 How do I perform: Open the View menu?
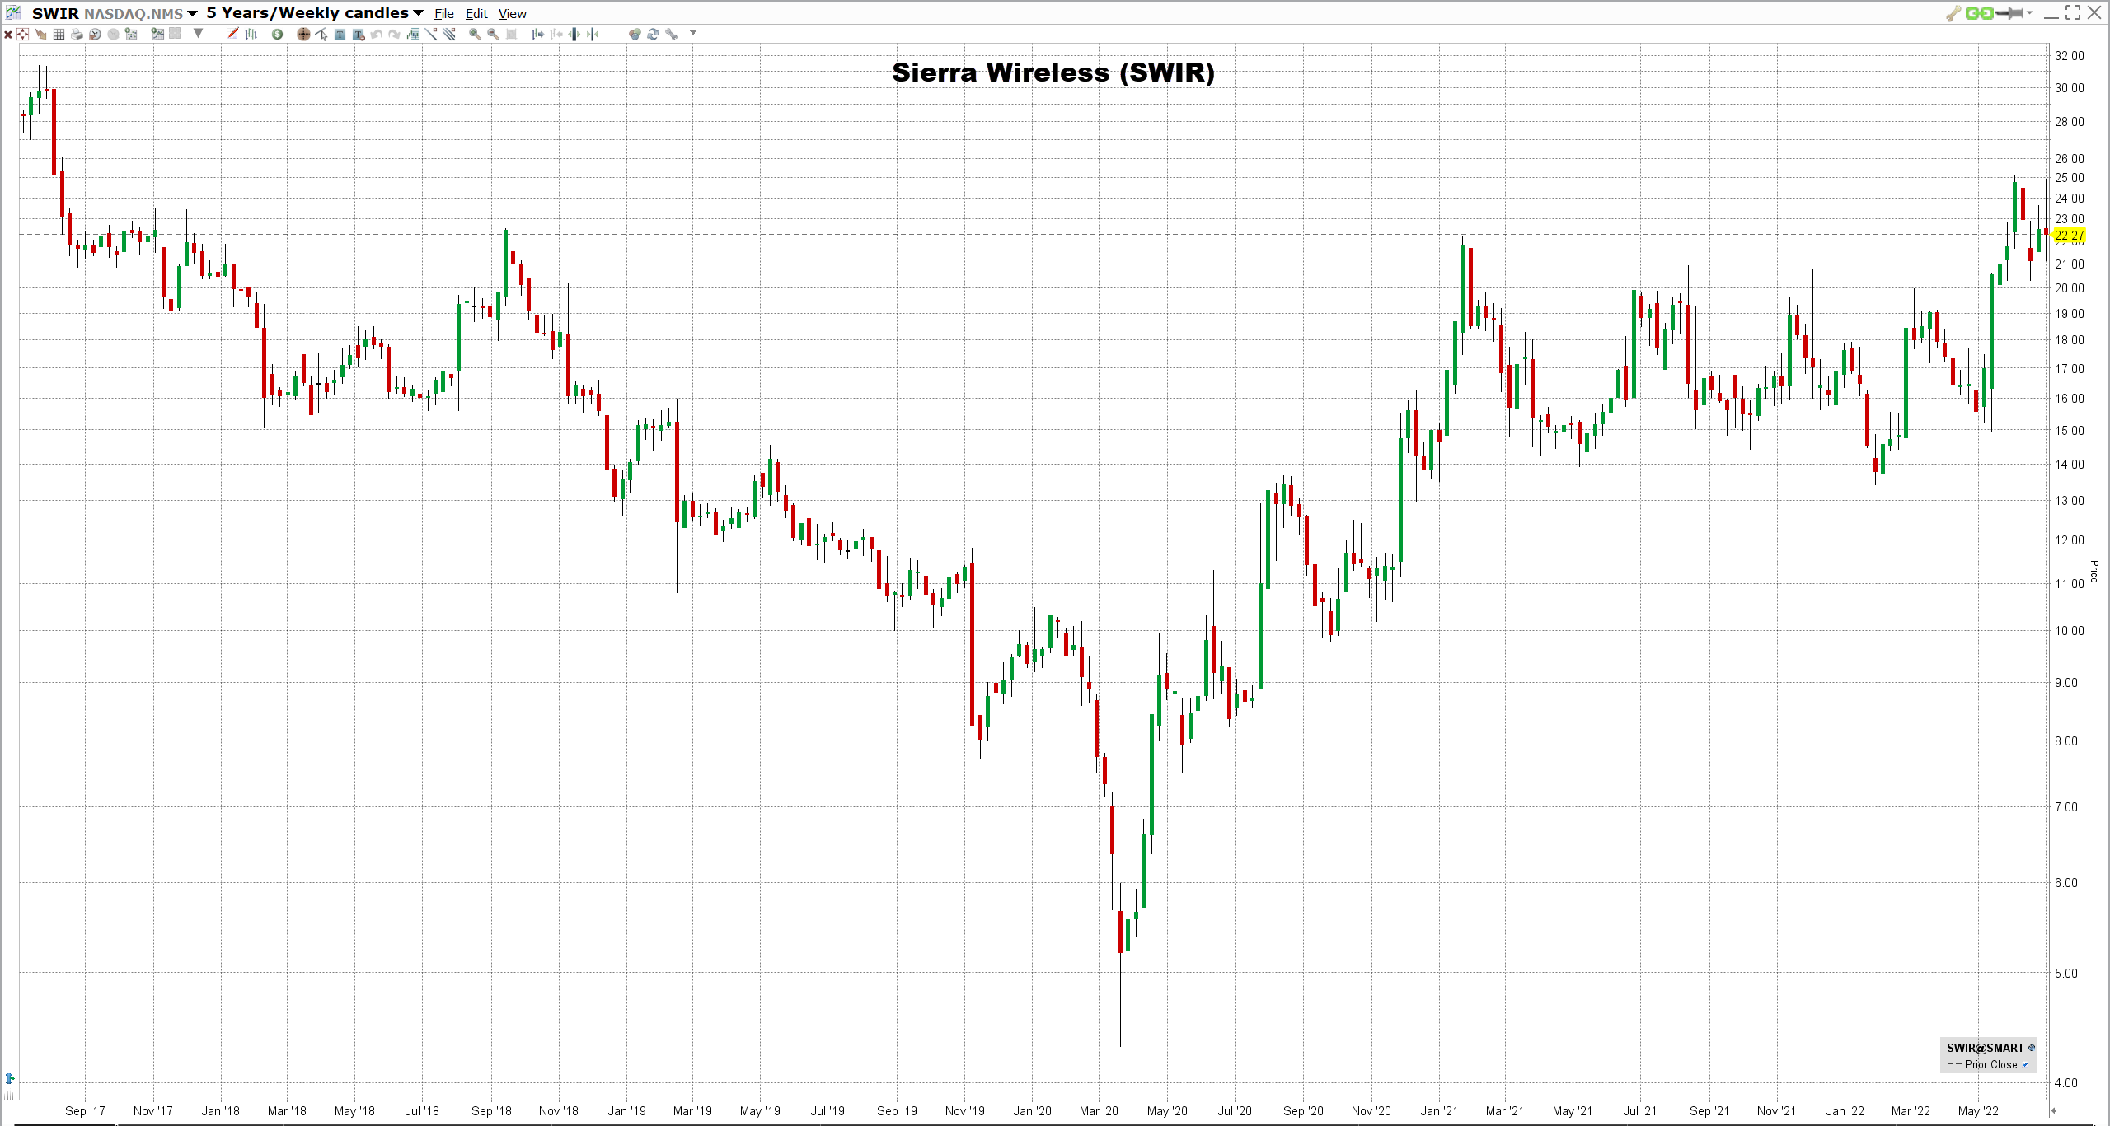pos(513,13)
